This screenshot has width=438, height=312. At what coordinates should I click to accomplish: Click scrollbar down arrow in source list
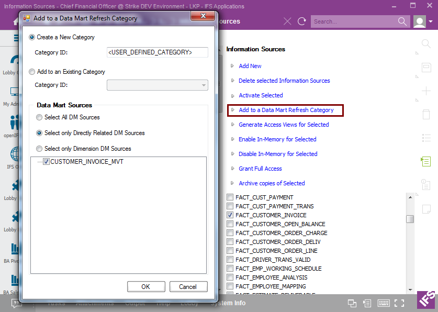pos(410,289)
